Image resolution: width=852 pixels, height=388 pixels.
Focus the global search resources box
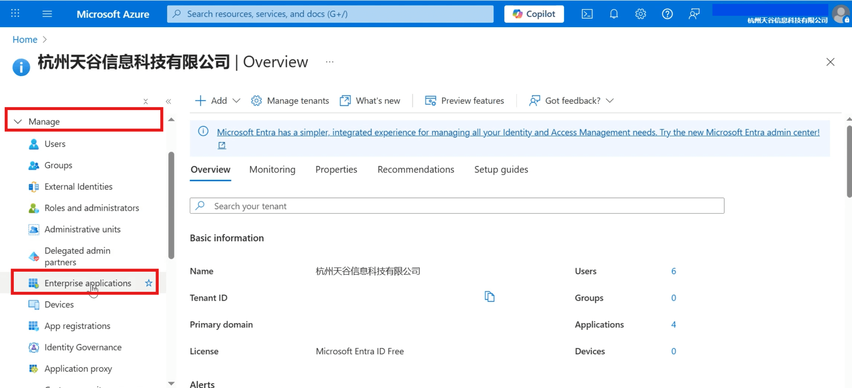click(x=330, y=14)
